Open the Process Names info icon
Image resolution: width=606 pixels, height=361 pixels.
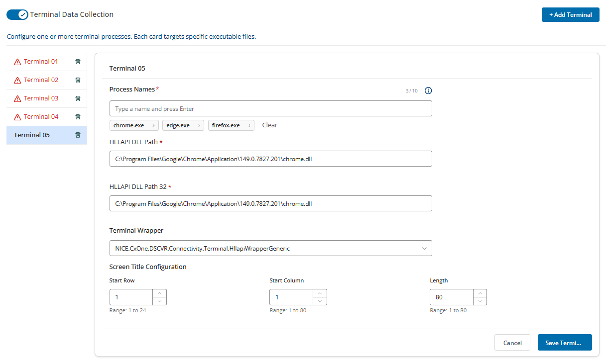(428, 90)
